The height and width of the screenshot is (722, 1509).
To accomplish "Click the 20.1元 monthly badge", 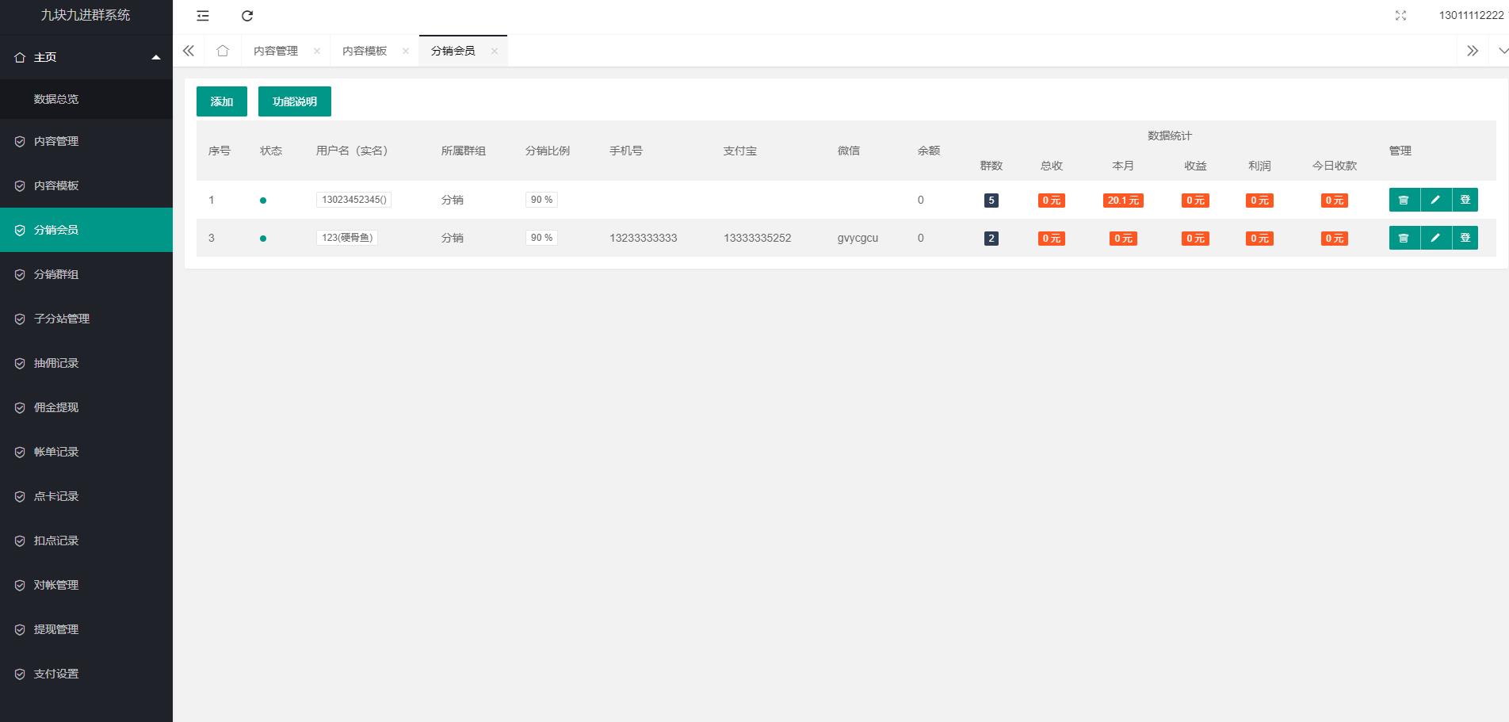I will 1123,201.
